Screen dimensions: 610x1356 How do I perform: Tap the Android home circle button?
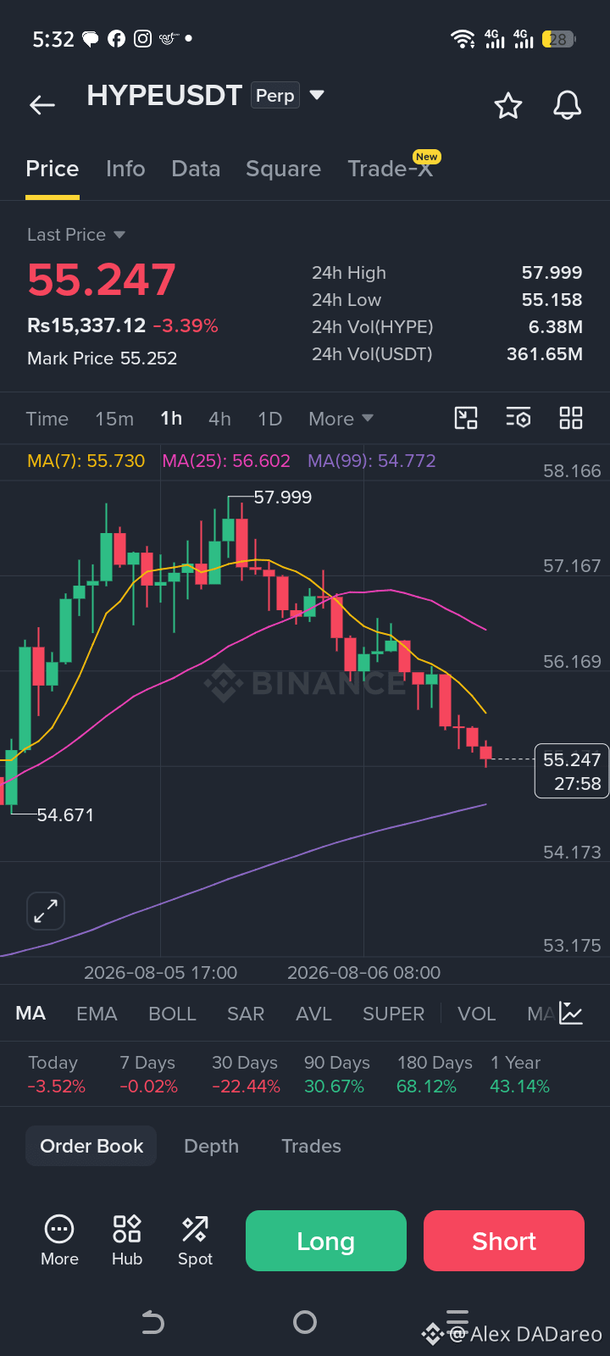[x=305, y=1322]
